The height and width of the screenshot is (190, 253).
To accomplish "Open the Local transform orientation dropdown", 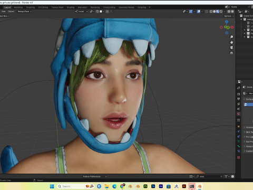I will tap(81, 12).
